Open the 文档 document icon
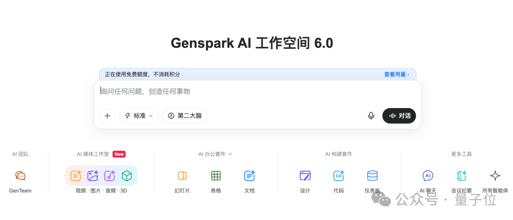Image resolution: width=513 pixels, height=220 pixels. pos(249,176)
